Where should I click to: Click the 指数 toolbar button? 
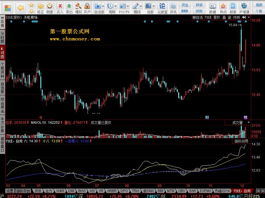(x=259, y=5)
